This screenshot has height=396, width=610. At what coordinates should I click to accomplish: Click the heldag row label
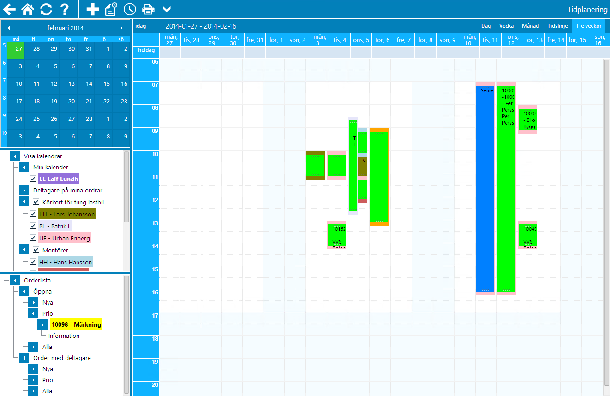click(x=146, y=50)
